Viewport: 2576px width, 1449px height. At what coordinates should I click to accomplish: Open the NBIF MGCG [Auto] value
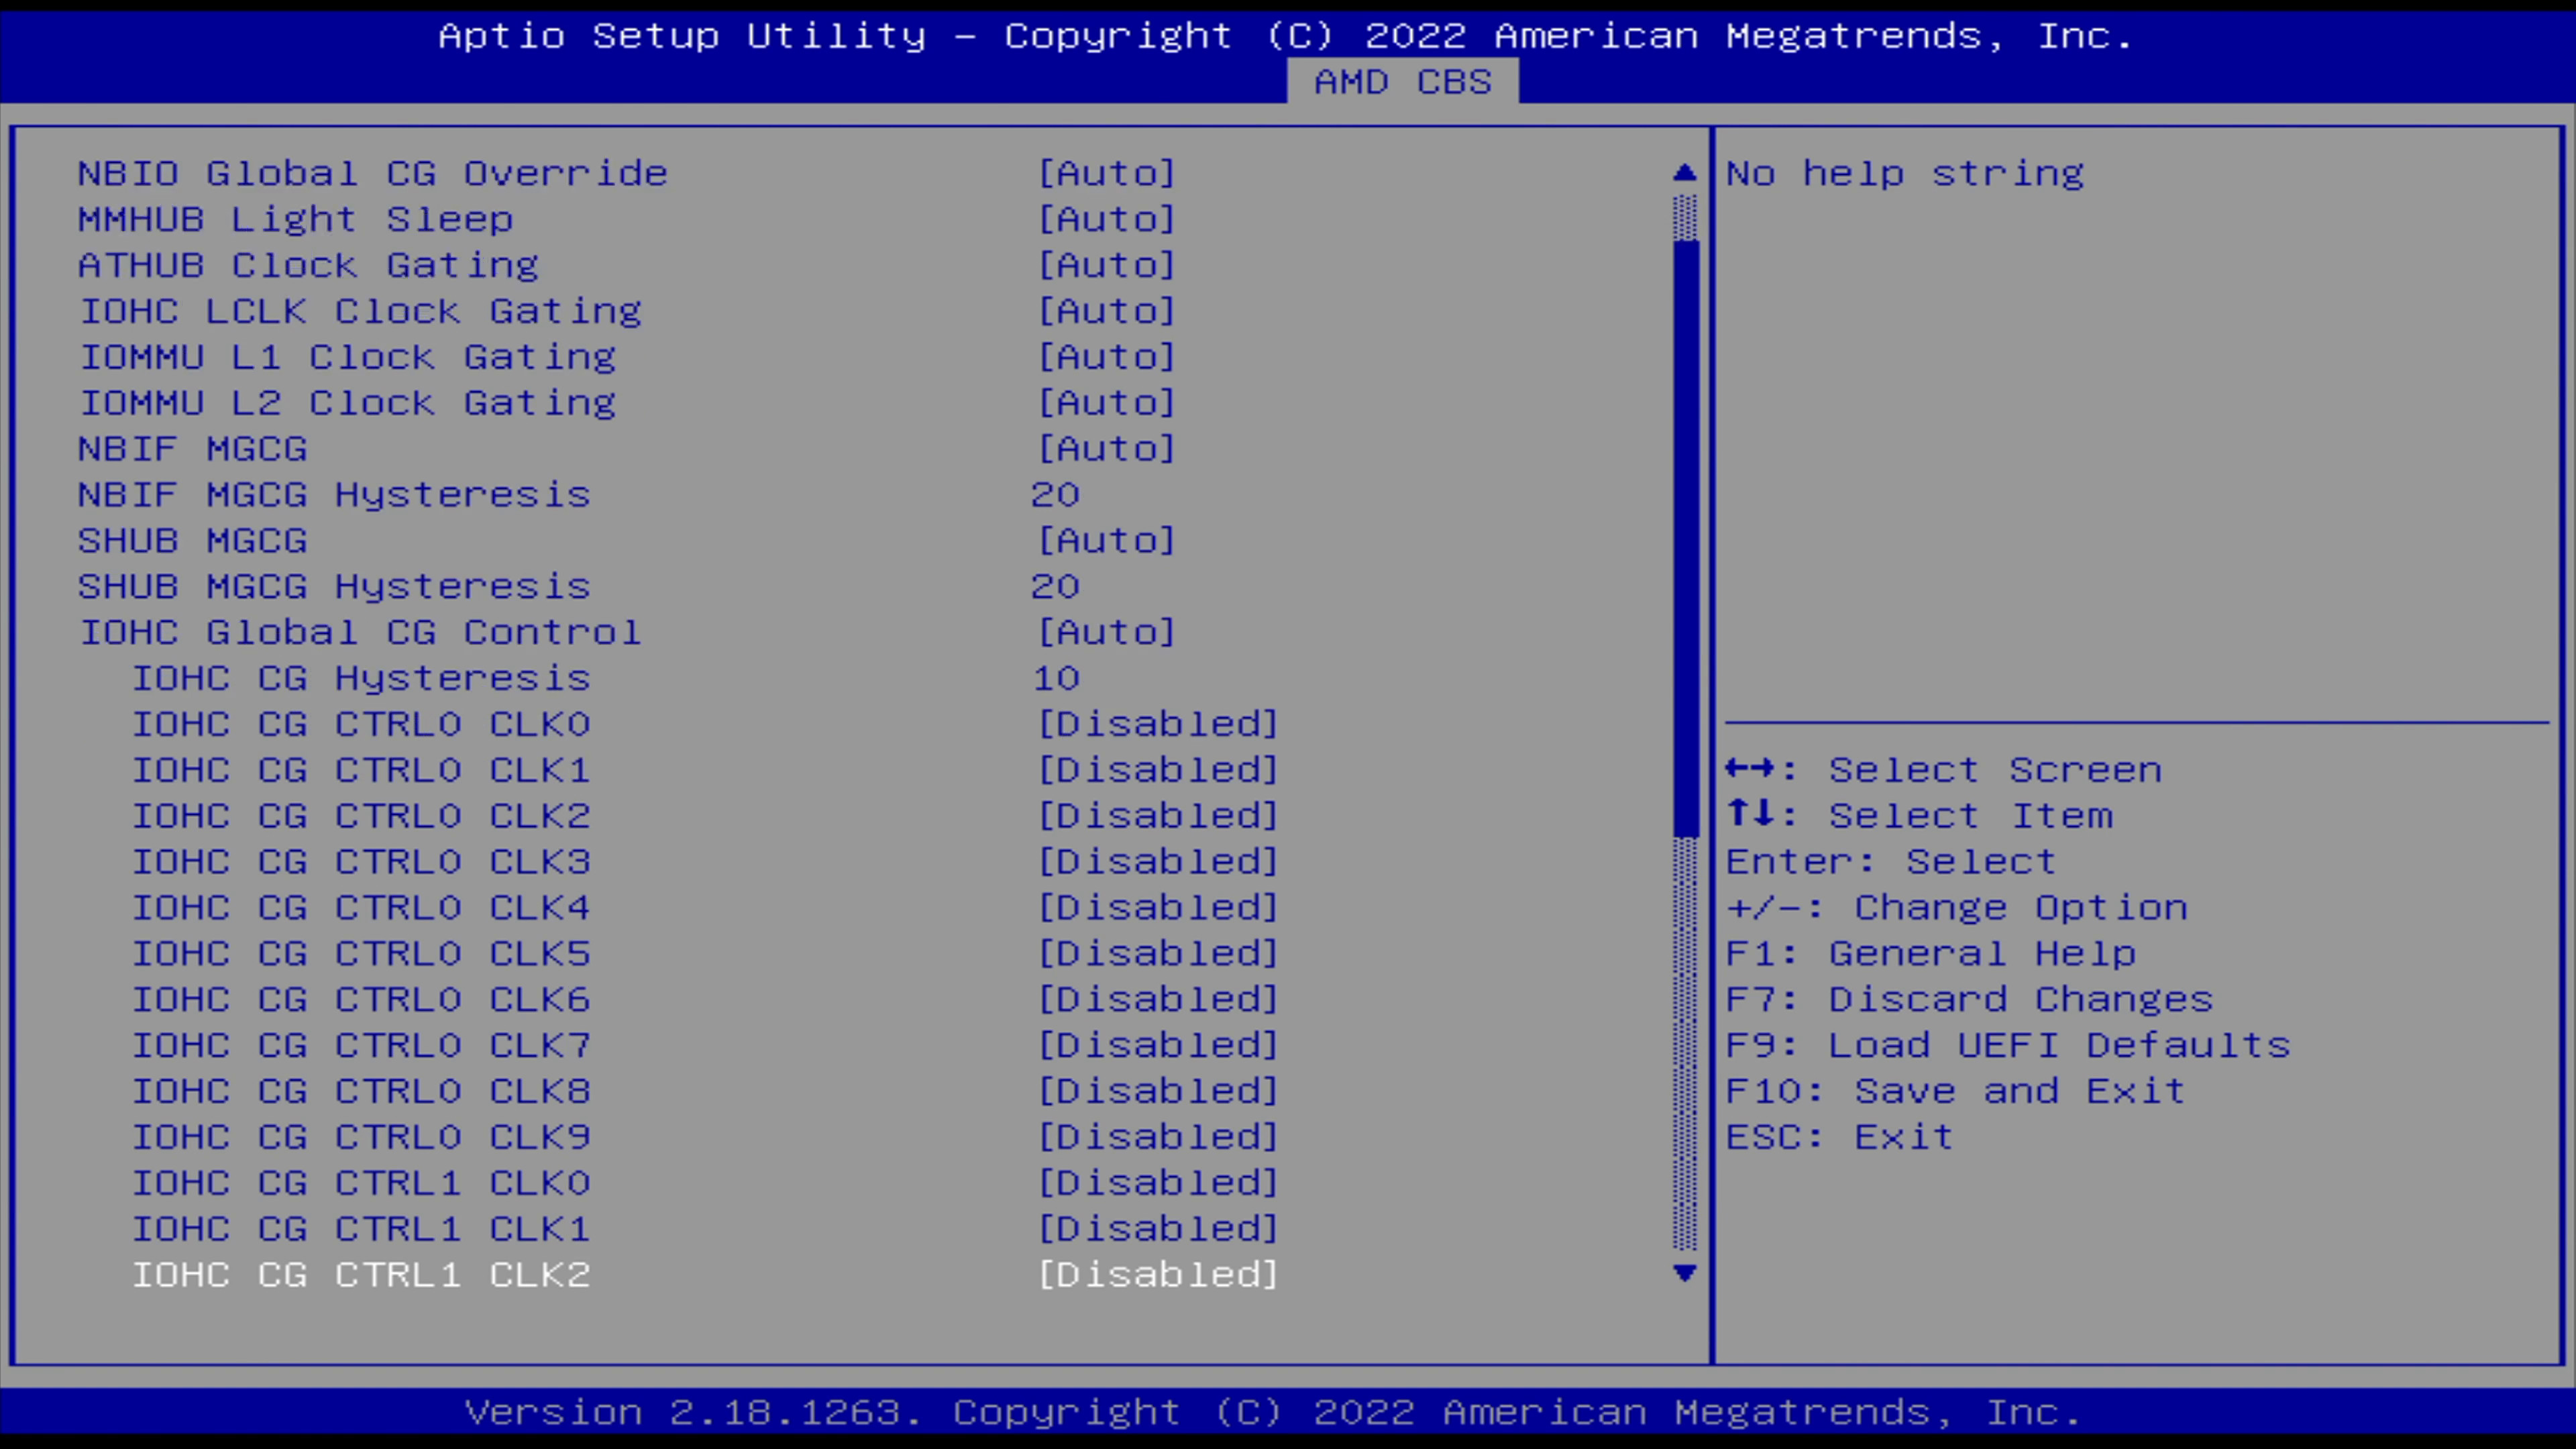(1107, 449)
